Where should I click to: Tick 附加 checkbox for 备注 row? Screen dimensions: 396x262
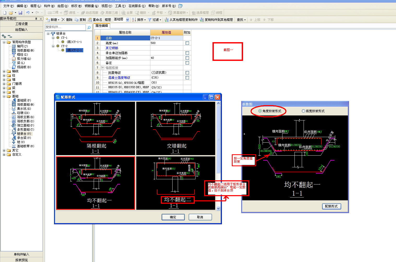click(187, 63)
